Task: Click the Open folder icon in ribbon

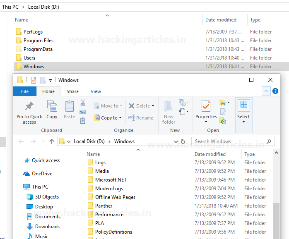Action: 223,103
